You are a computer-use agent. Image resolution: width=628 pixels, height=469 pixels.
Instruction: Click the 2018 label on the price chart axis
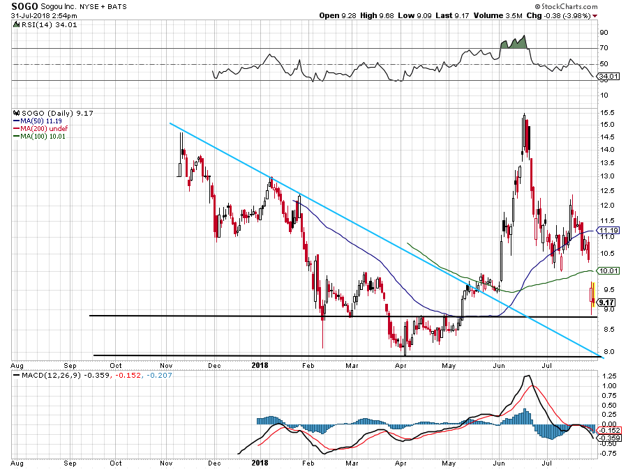point(260,365)
